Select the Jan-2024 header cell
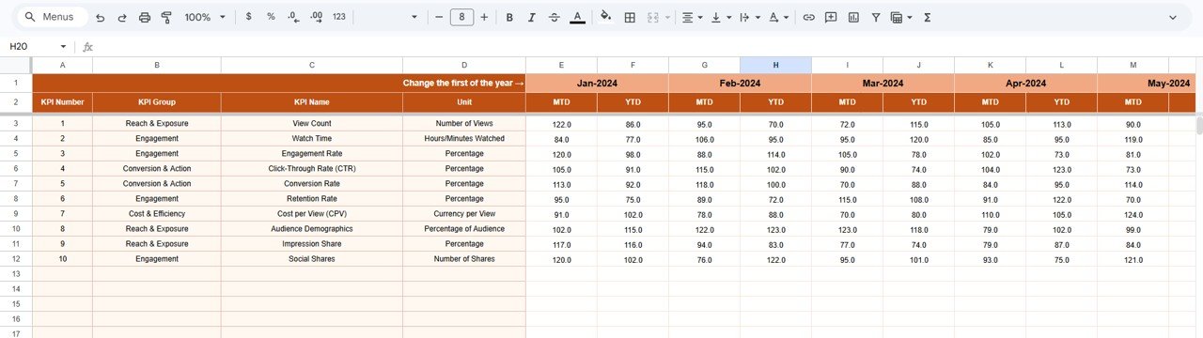The height and width of the screenshot is (338, 1203). point(597,83)
